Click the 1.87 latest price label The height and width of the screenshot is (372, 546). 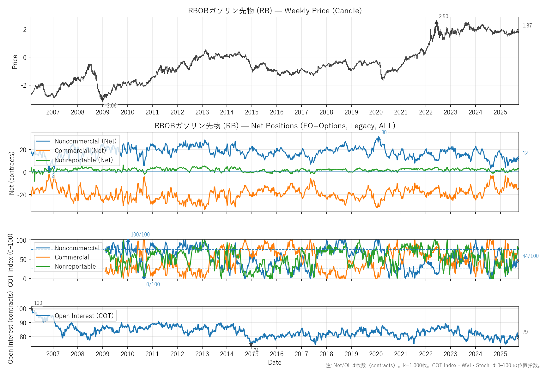[x=527, y=26]
